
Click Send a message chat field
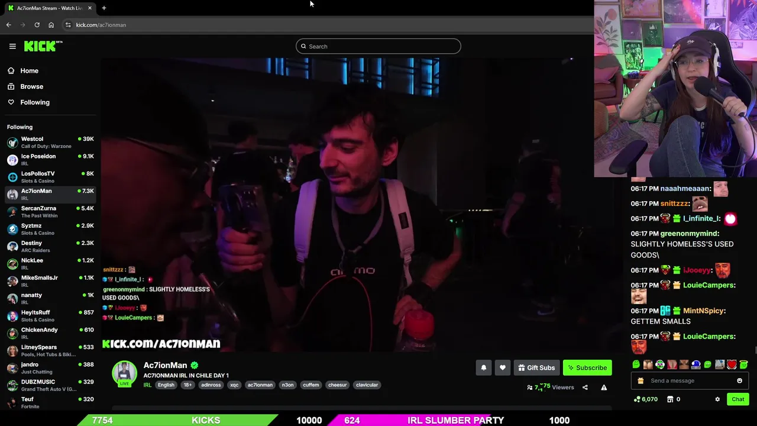coord(690,381)
